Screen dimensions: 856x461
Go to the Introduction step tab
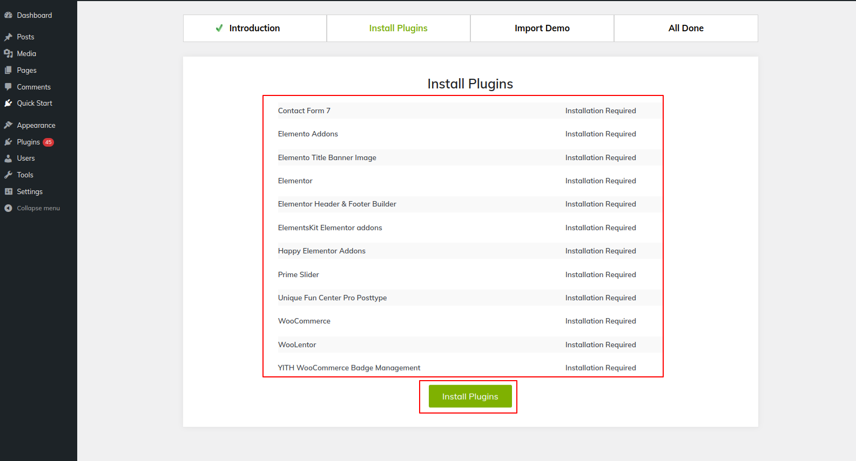(x=254, y=28)
